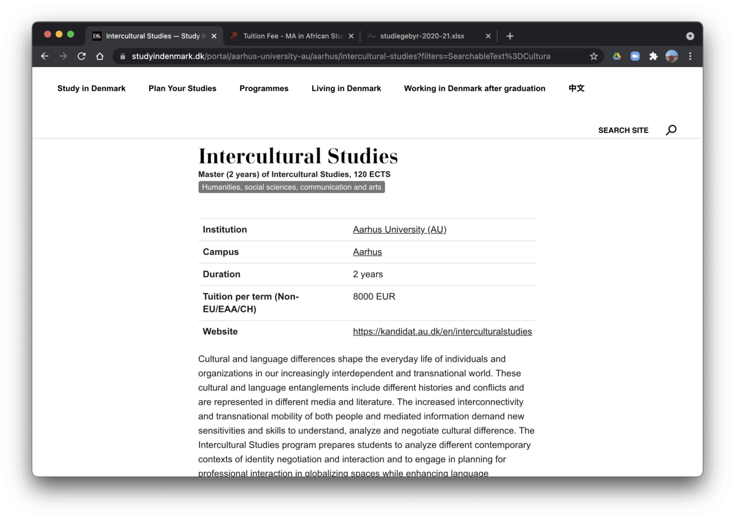Open the Aarhus University (AU) link
The height and width of the screenshot is (519, 735).
pyautogui.click(x=399, y=229)
